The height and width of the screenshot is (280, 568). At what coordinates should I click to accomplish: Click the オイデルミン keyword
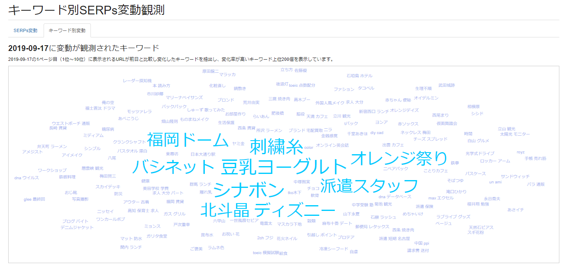[426, 98]
